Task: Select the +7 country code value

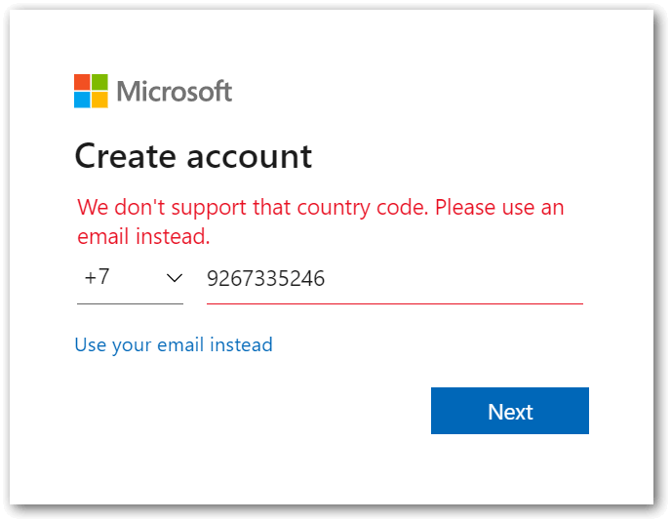Action: (98, 277)
